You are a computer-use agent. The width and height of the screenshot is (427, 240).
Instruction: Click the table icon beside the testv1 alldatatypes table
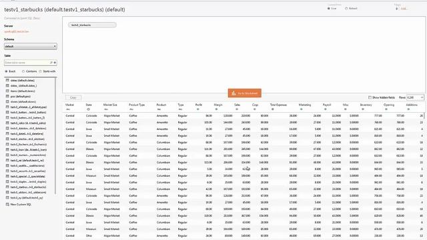tap(7, 107)
